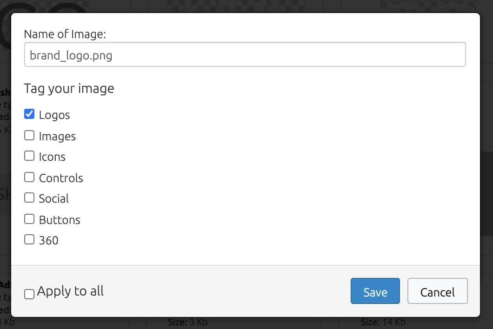Click the Apply to all label text
Image resolution: width=493 pixels, height=329 pixels.
[70, 291]
